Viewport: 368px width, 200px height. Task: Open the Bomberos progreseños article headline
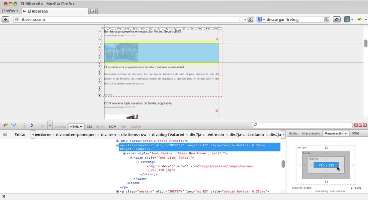coord(143,31)
